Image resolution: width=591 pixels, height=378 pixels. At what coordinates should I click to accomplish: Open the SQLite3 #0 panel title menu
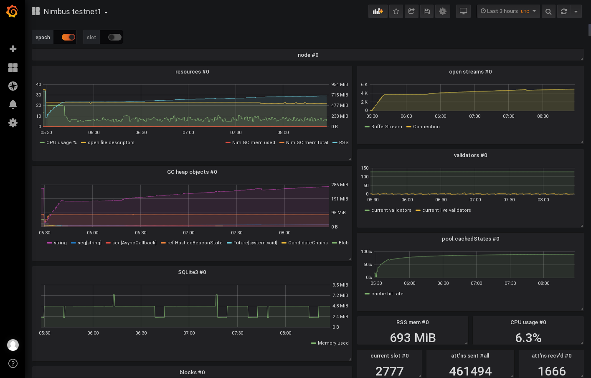pyautogui.click(x=192, y=272)
